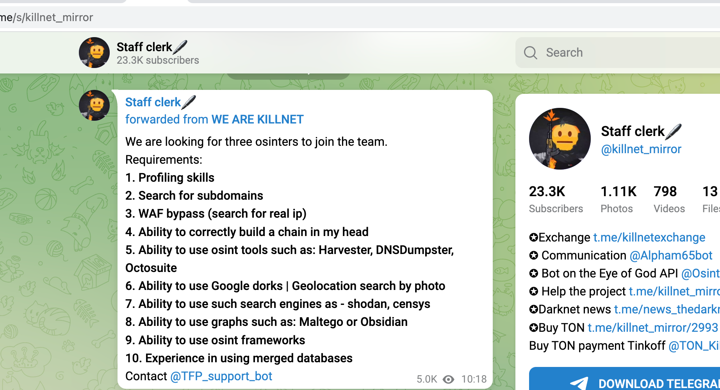The width and height of the screenshot is (720, 390).
Task: Click the line 'We are looking for three osinters'
Action: tap(257, 141)
